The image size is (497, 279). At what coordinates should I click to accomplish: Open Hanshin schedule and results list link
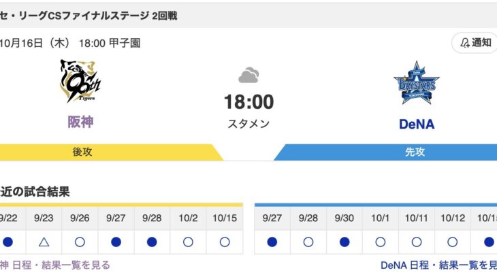[x=54, y=265]
